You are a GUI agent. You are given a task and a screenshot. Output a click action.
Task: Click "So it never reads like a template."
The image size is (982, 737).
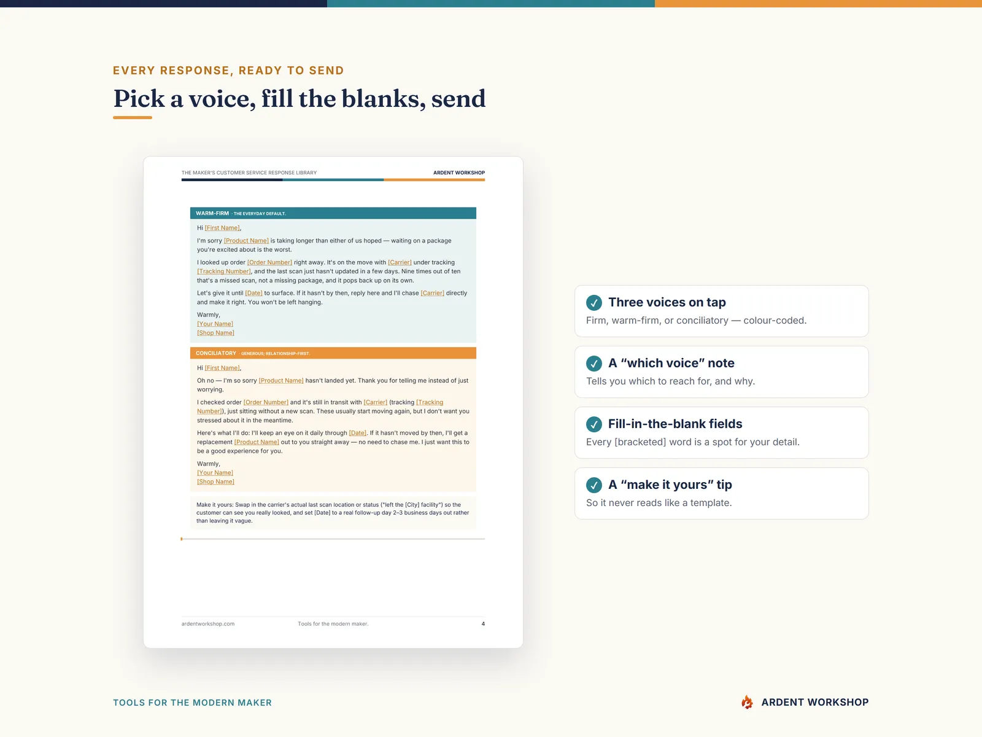point(659,503)
